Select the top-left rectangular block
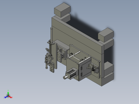The width and height of the screenshot is (139, 104). (62, 10)
